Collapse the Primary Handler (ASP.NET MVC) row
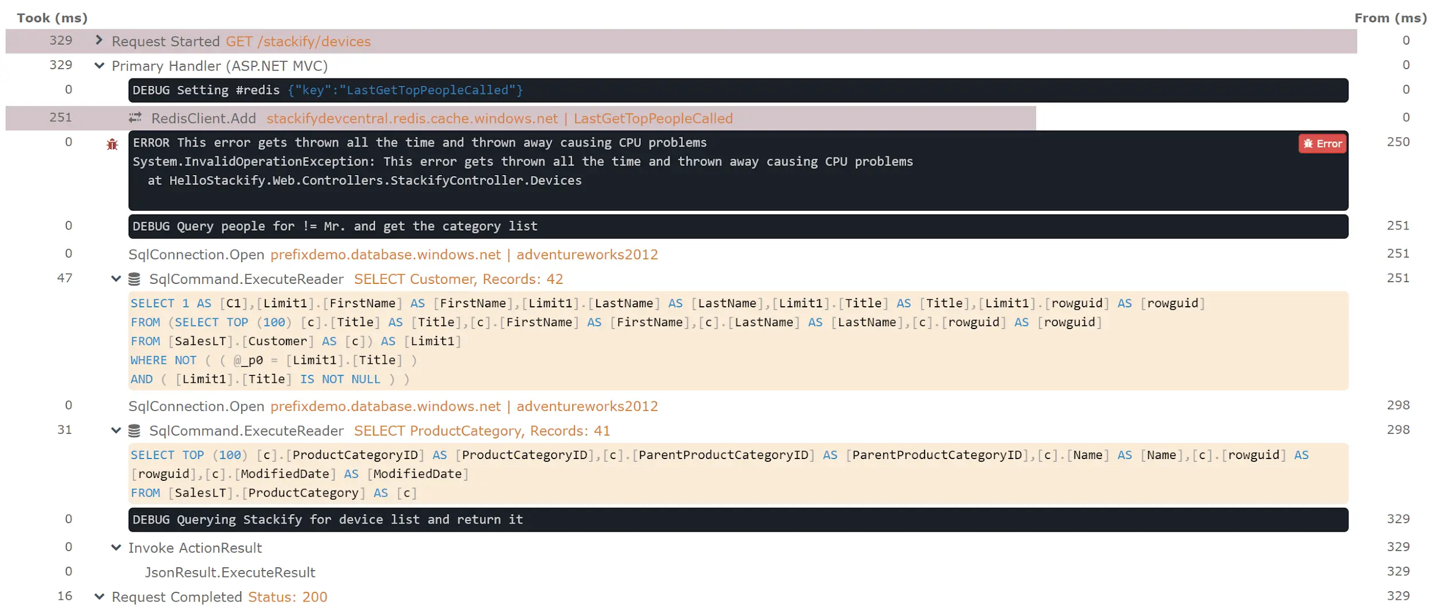 point(99,65)
